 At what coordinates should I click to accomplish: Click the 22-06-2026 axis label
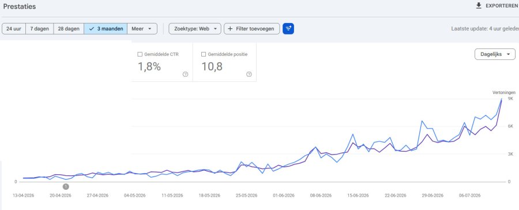click(395, 196)
